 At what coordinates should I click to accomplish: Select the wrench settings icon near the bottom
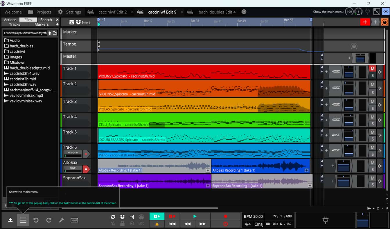[62, 220]
